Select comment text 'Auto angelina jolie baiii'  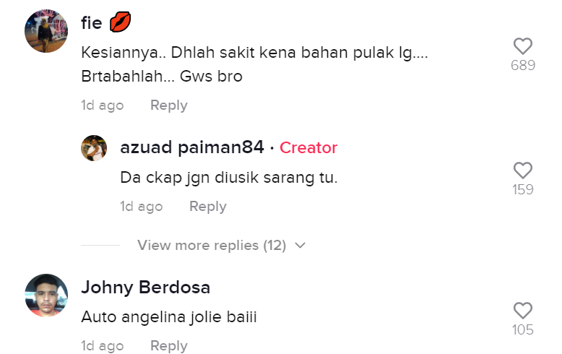pos(169,317)
